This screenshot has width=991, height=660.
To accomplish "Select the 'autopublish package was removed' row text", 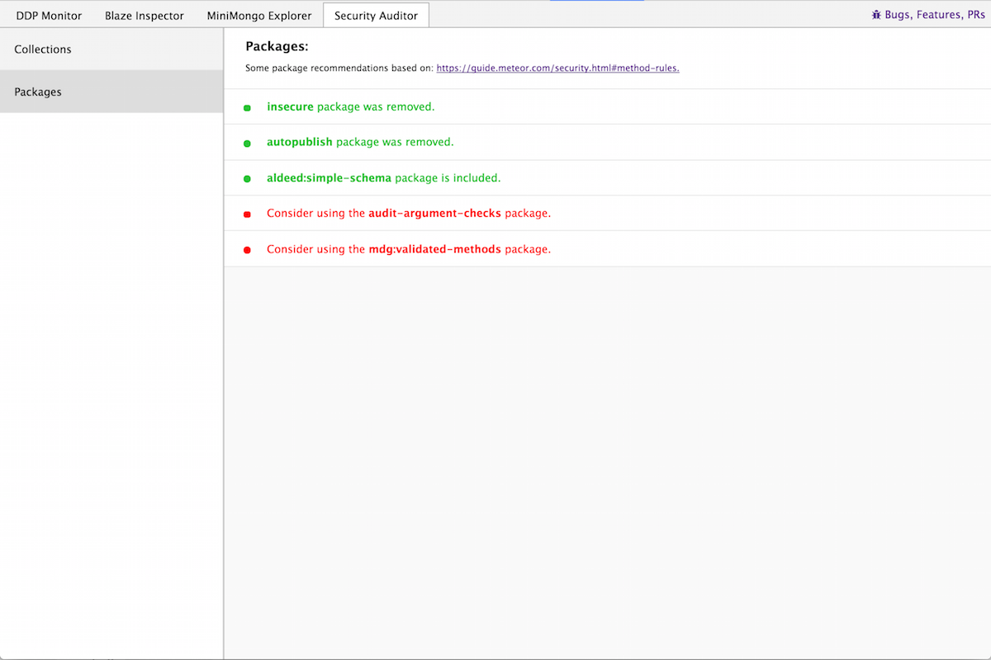I will point(360,142).
